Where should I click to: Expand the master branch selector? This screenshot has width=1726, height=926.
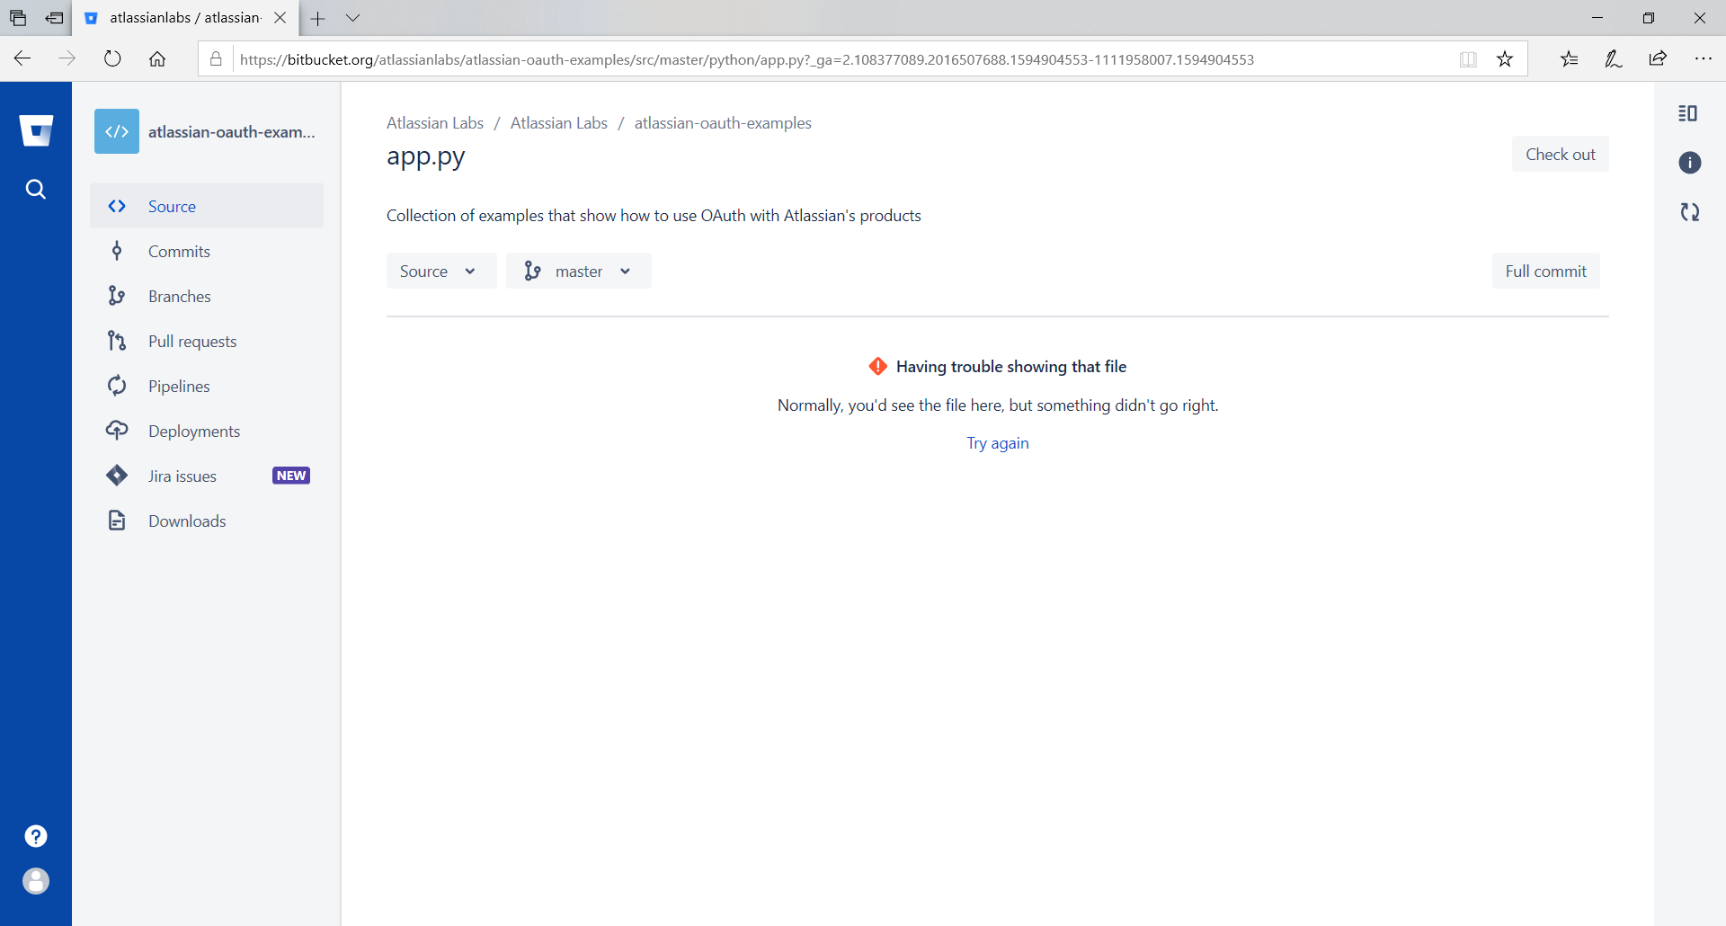pos(578,271)
